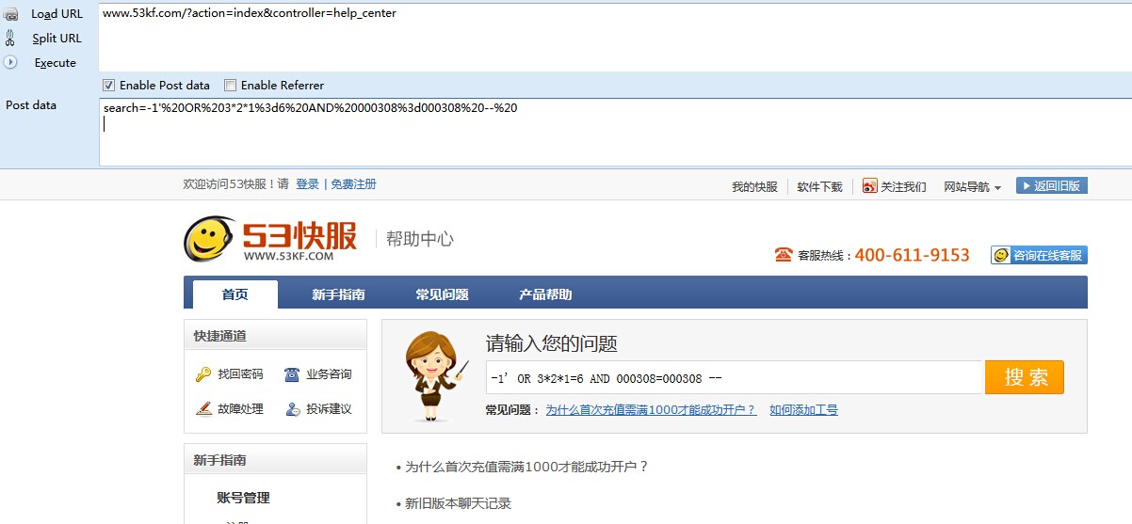Viewport: 1132px width, 524px height.
Task: Open 业务咨询 link text
Action: 329,374
